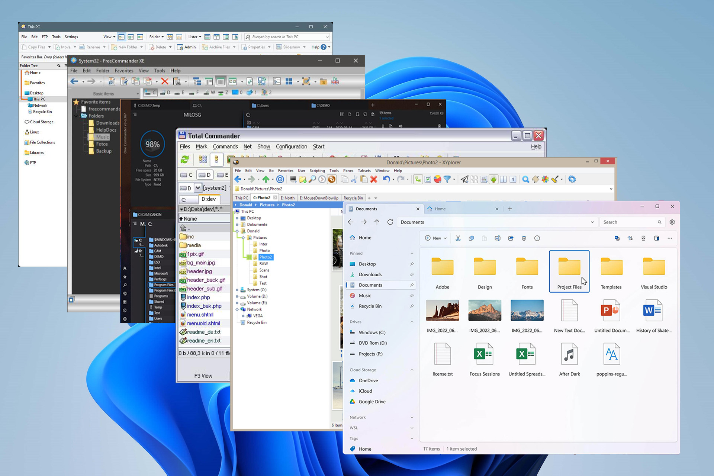Click the green Up arrow in XYplorer toolbar
Screen dimensions: 714x476
click(x=266, y=180)
